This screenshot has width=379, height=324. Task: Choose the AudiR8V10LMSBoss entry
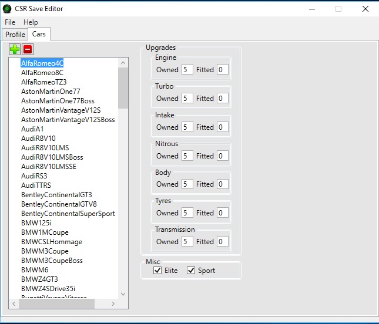[52, 157]
